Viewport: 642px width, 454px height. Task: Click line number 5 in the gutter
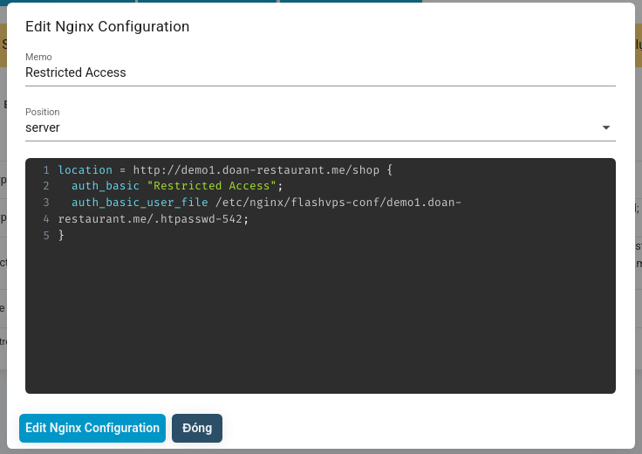pyautogui.click(x=45, y=236)
